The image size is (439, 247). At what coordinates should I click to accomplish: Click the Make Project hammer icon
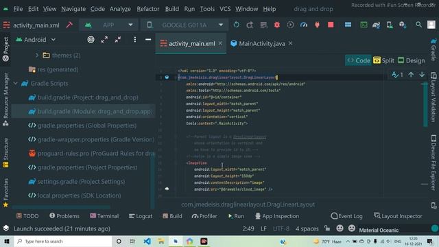pyautogui.click(x=69, y=25)
